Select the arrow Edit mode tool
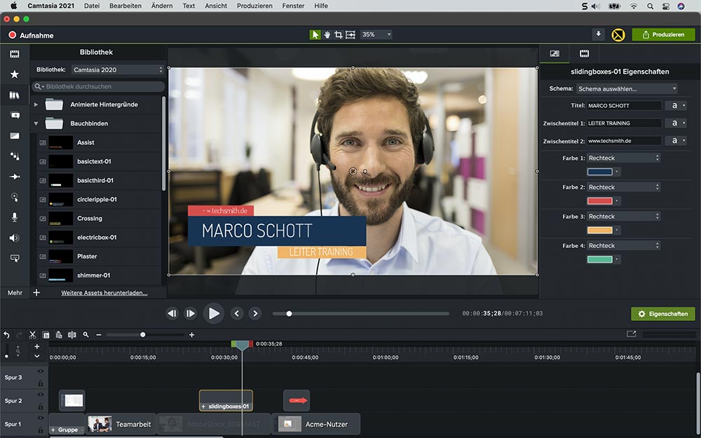 coord(315,34)
